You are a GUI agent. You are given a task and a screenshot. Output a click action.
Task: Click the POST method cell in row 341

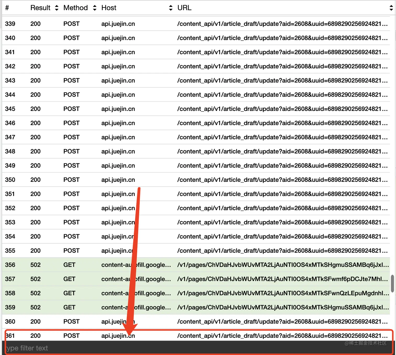tap(71, 52)
